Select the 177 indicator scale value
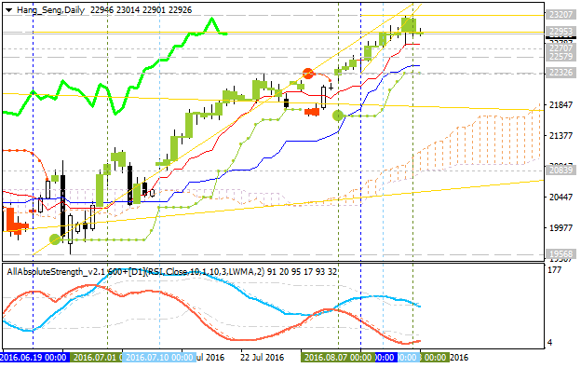The image size is (581, 368). [x=554, y=270]
